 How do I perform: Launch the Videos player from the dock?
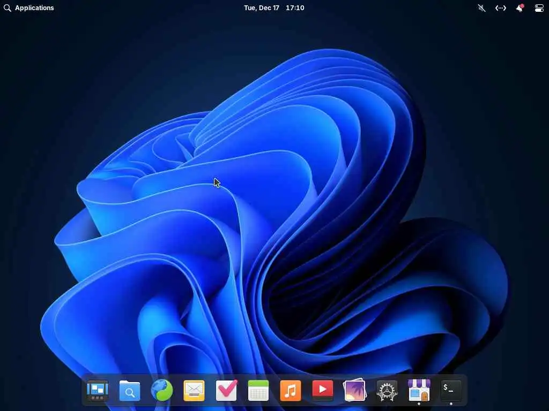[x=322, y=390]
